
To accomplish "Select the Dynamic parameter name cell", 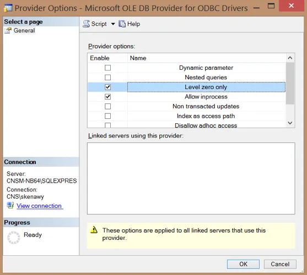I will 206,68.
